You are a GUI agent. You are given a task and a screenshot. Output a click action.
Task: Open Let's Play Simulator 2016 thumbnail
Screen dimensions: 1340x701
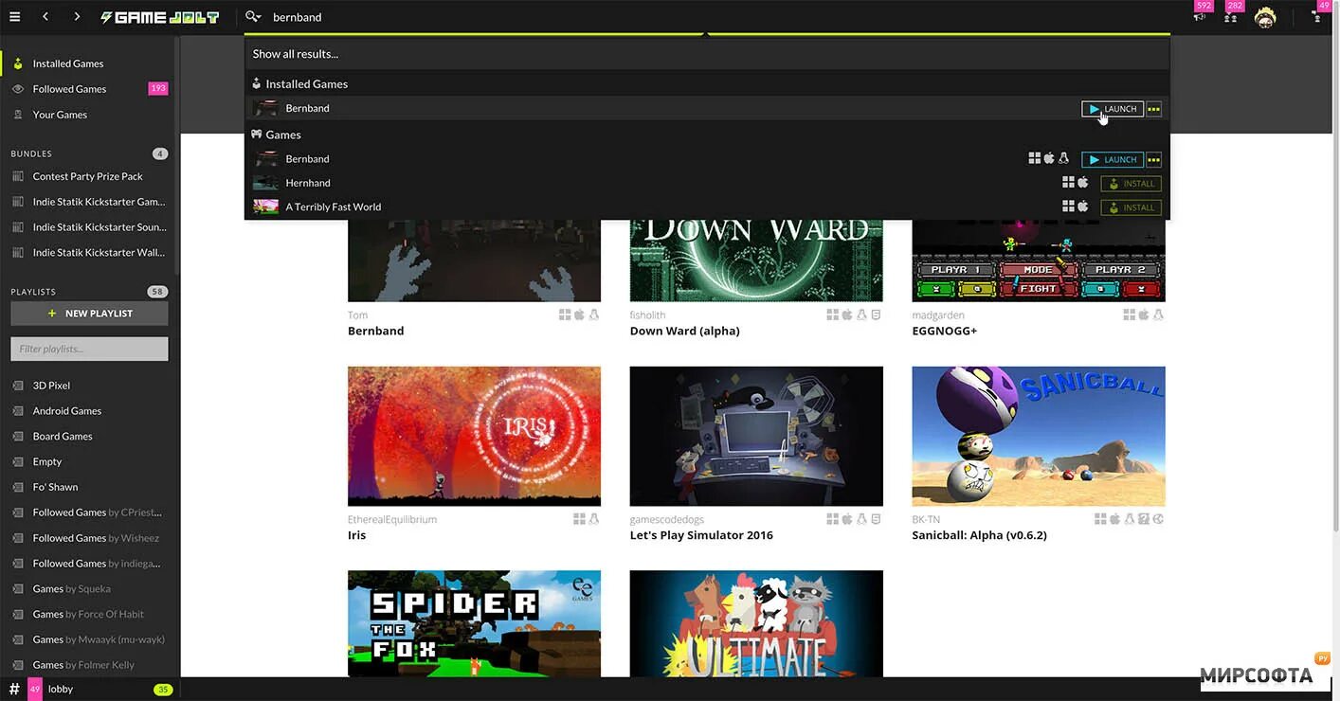(756, 437)
